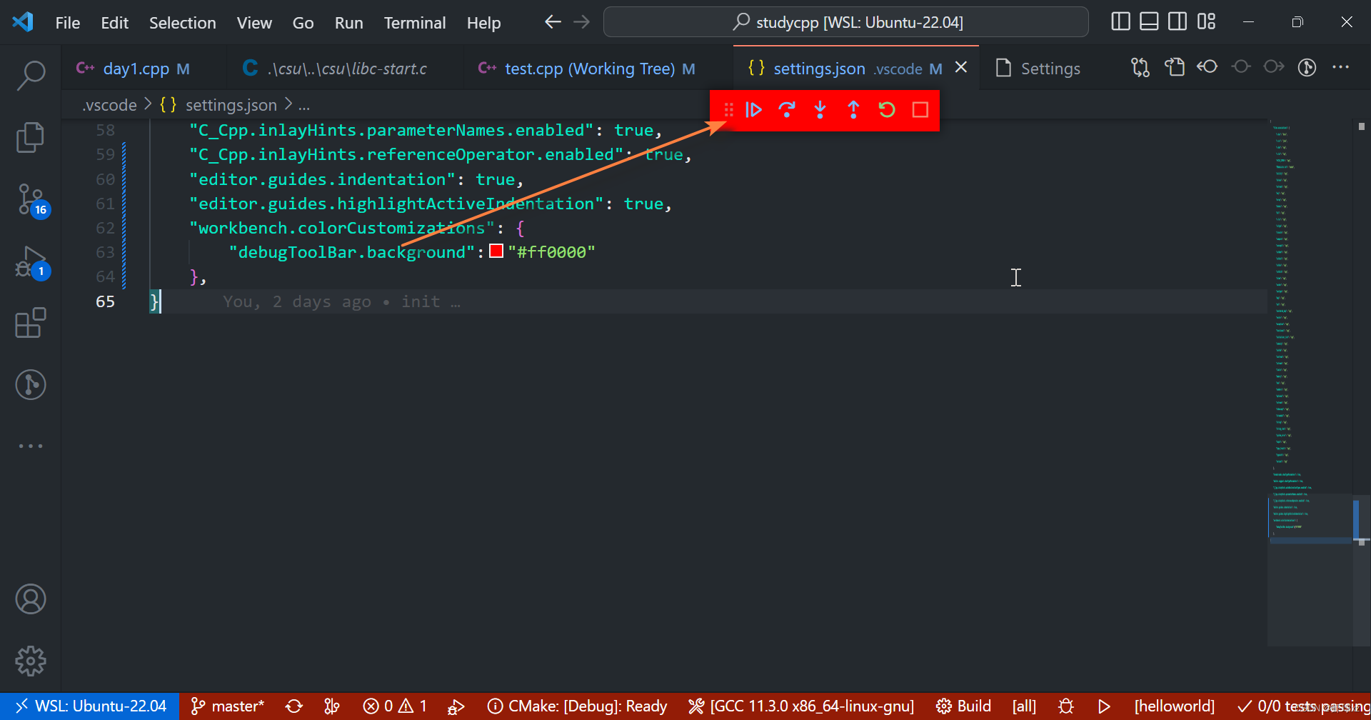Click the Git Graph status bar icon
The height and width of the screenshot is (720, 1371).
pos(332,706)
